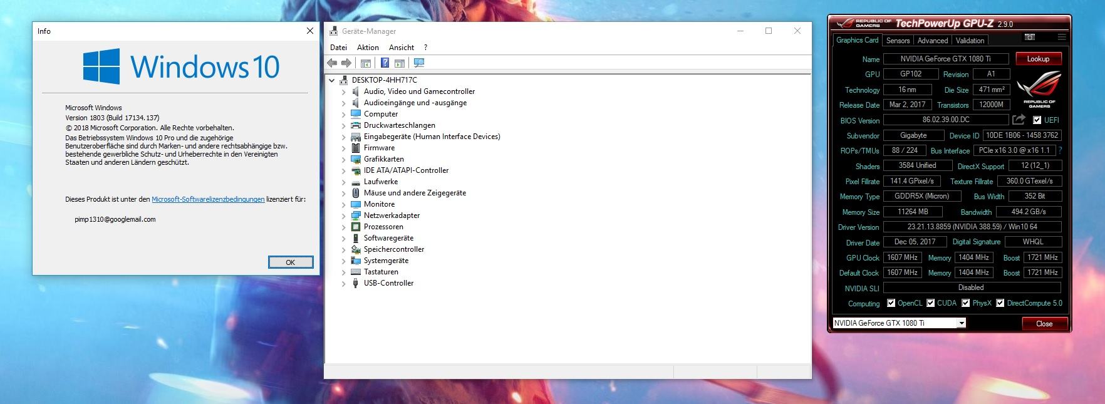Toggle the DirectCompute 5.0 checkbox
Image resolution: width=1105 pixels, height=404 pixels.
pyautogui.click(x=1000, y=303)
